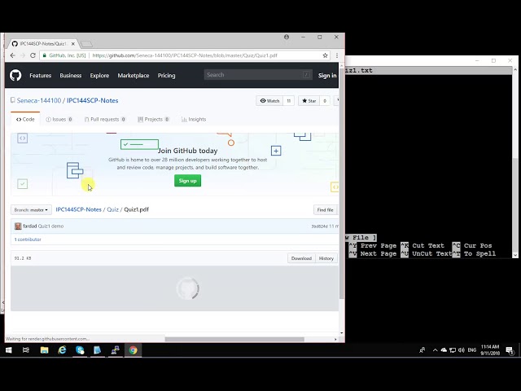View the GitHub, Inc. secure site info
The height and width of the screenshot is (391, 521).
coord(64,55)
